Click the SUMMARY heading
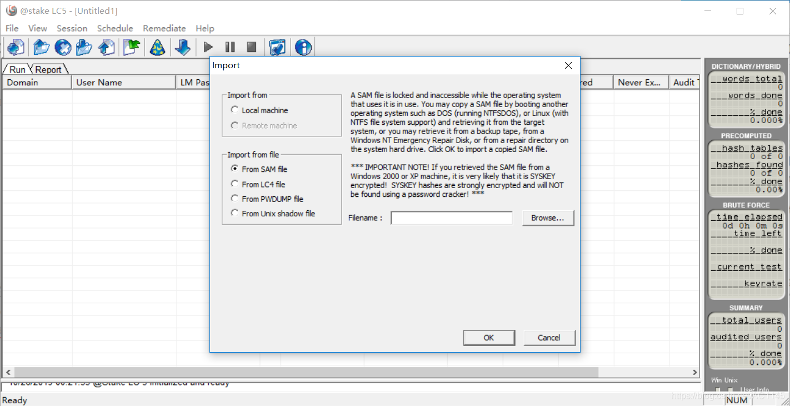This screenshot has width=790, height=406. pos(746,308)
